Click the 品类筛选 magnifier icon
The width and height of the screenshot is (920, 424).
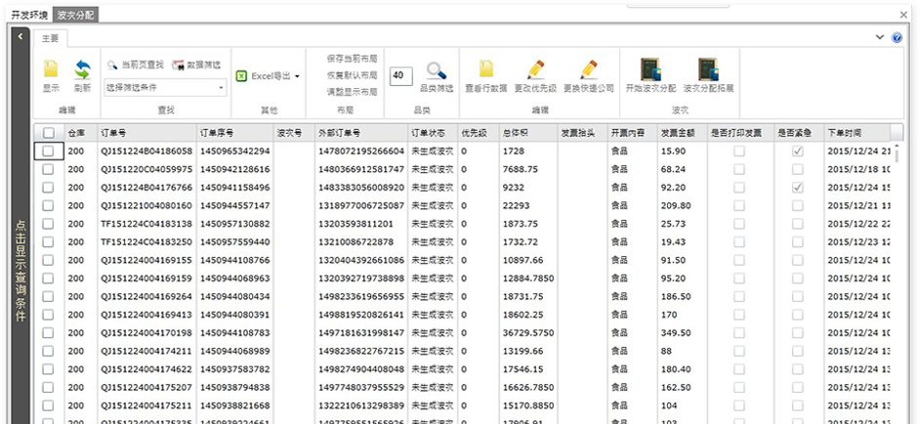pos(436,70)
